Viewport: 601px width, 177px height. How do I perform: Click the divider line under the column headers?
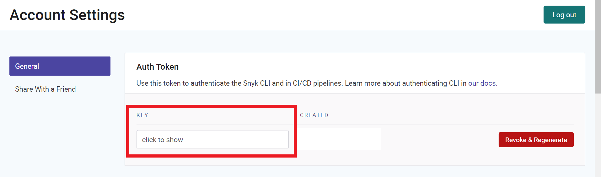(x=355, y=125)
